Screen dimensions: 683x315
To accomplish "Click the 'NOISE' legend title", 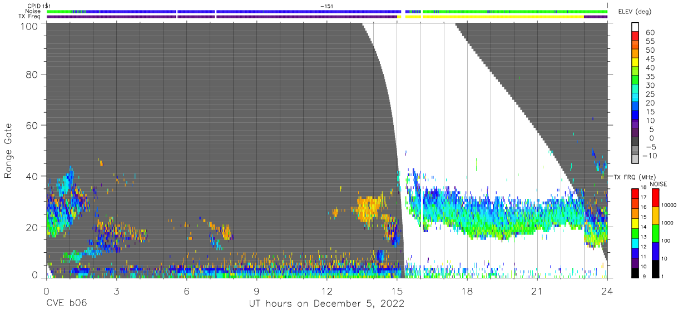I will click(659, 184).
